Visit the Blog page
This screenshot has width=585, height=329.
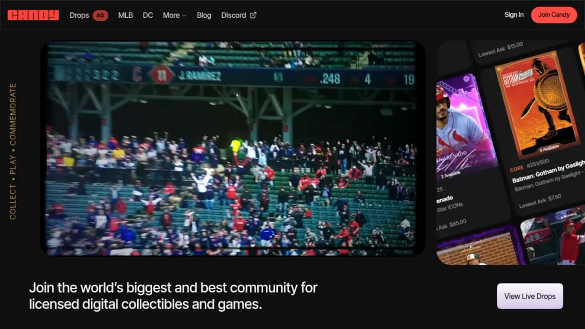[x=204, y=15]
